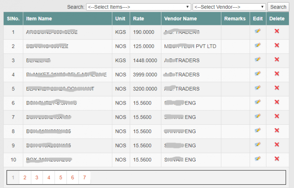Edit the row 5 item at rate 3200.0000
This screenshot has width=294, height=188.
(258, 88)
